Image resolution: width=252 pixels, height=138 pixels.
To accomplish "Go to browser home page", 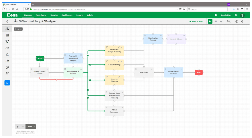I will [x=17, y=9].
